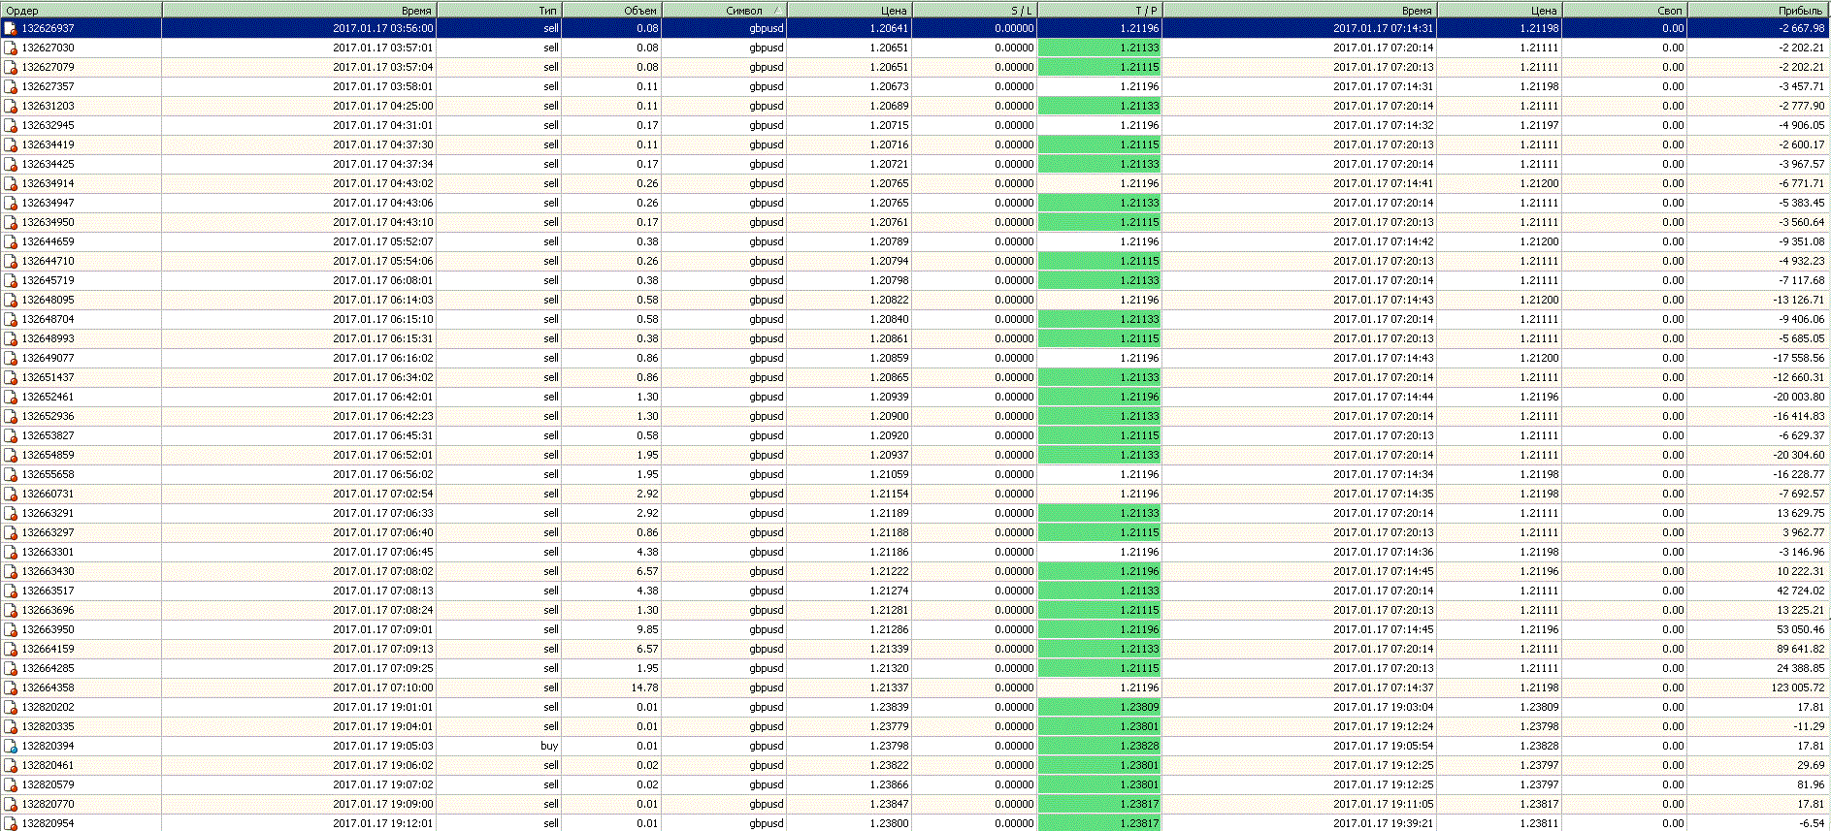
Task: Select the open price 1.23839
Action: coord(889,707)
